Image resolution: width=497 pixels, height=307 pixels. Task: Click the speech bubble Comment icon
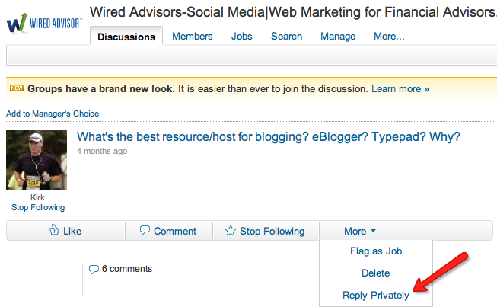(145, 231)
